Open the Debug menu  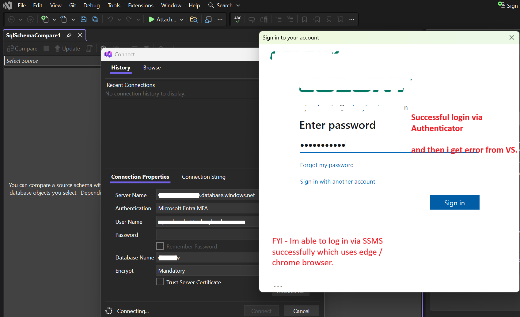[92, 5]
